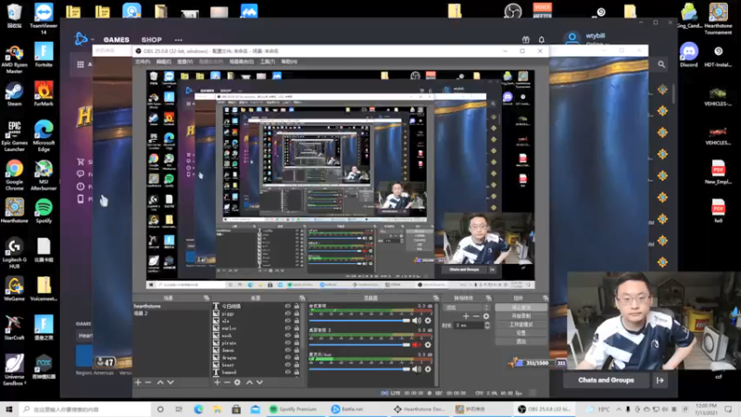Open transition properties gear in transitions panel
741x417 pixels.
click(486, 316)
